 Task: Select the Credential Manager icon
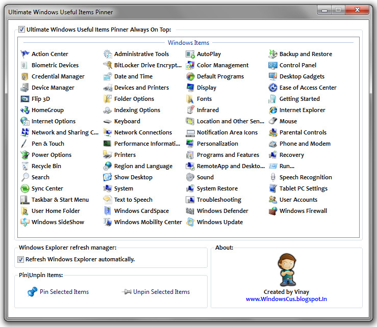point(25,76)
